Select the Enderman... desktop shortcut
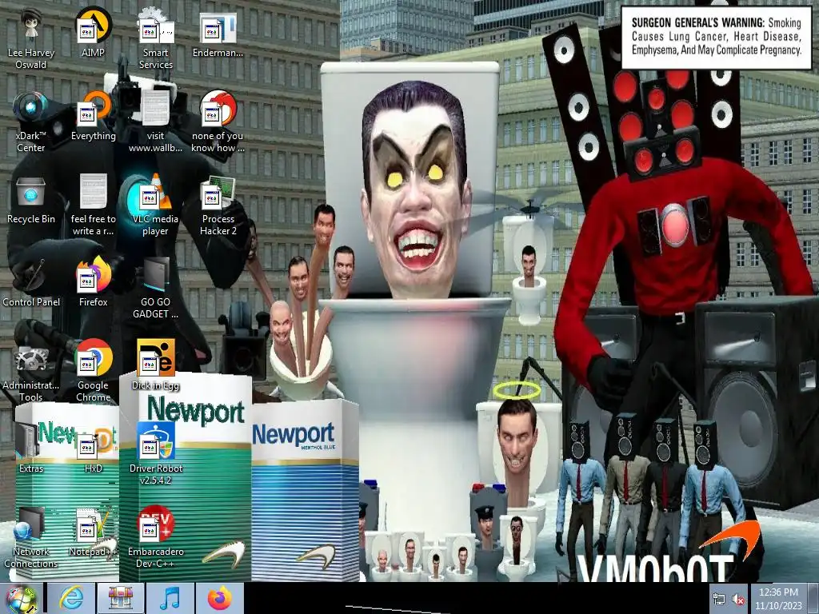 pyautogui.click(x=218, y=33)
